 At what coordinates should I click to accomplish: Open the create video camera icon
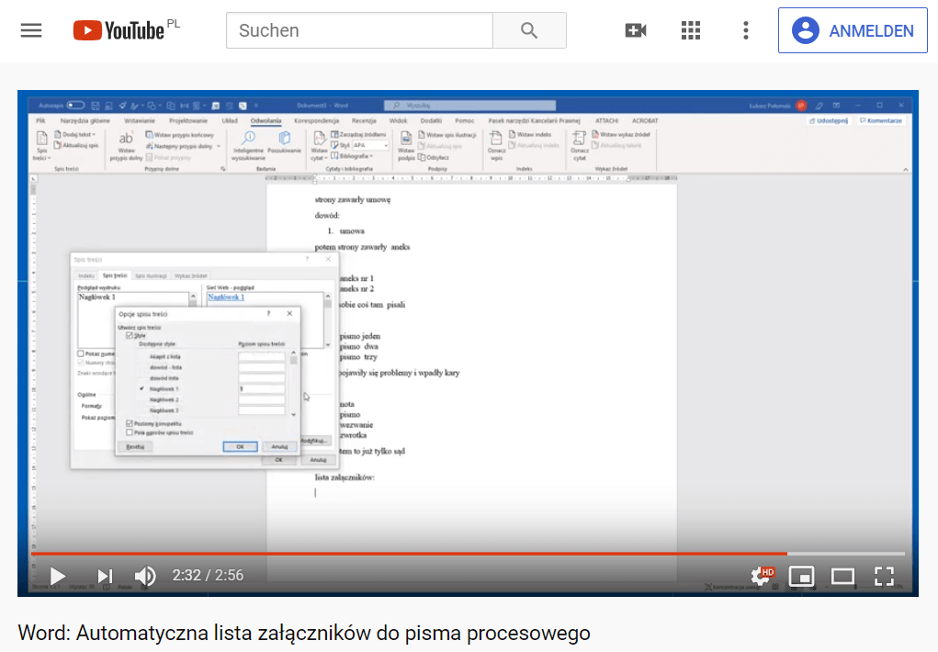pos(635,30)
